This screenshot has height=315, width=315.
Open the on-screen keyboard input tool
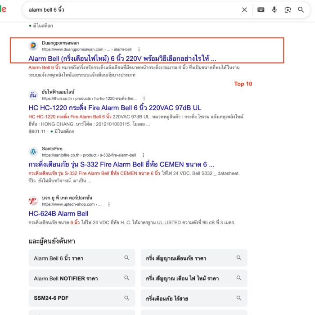point(261,9)
